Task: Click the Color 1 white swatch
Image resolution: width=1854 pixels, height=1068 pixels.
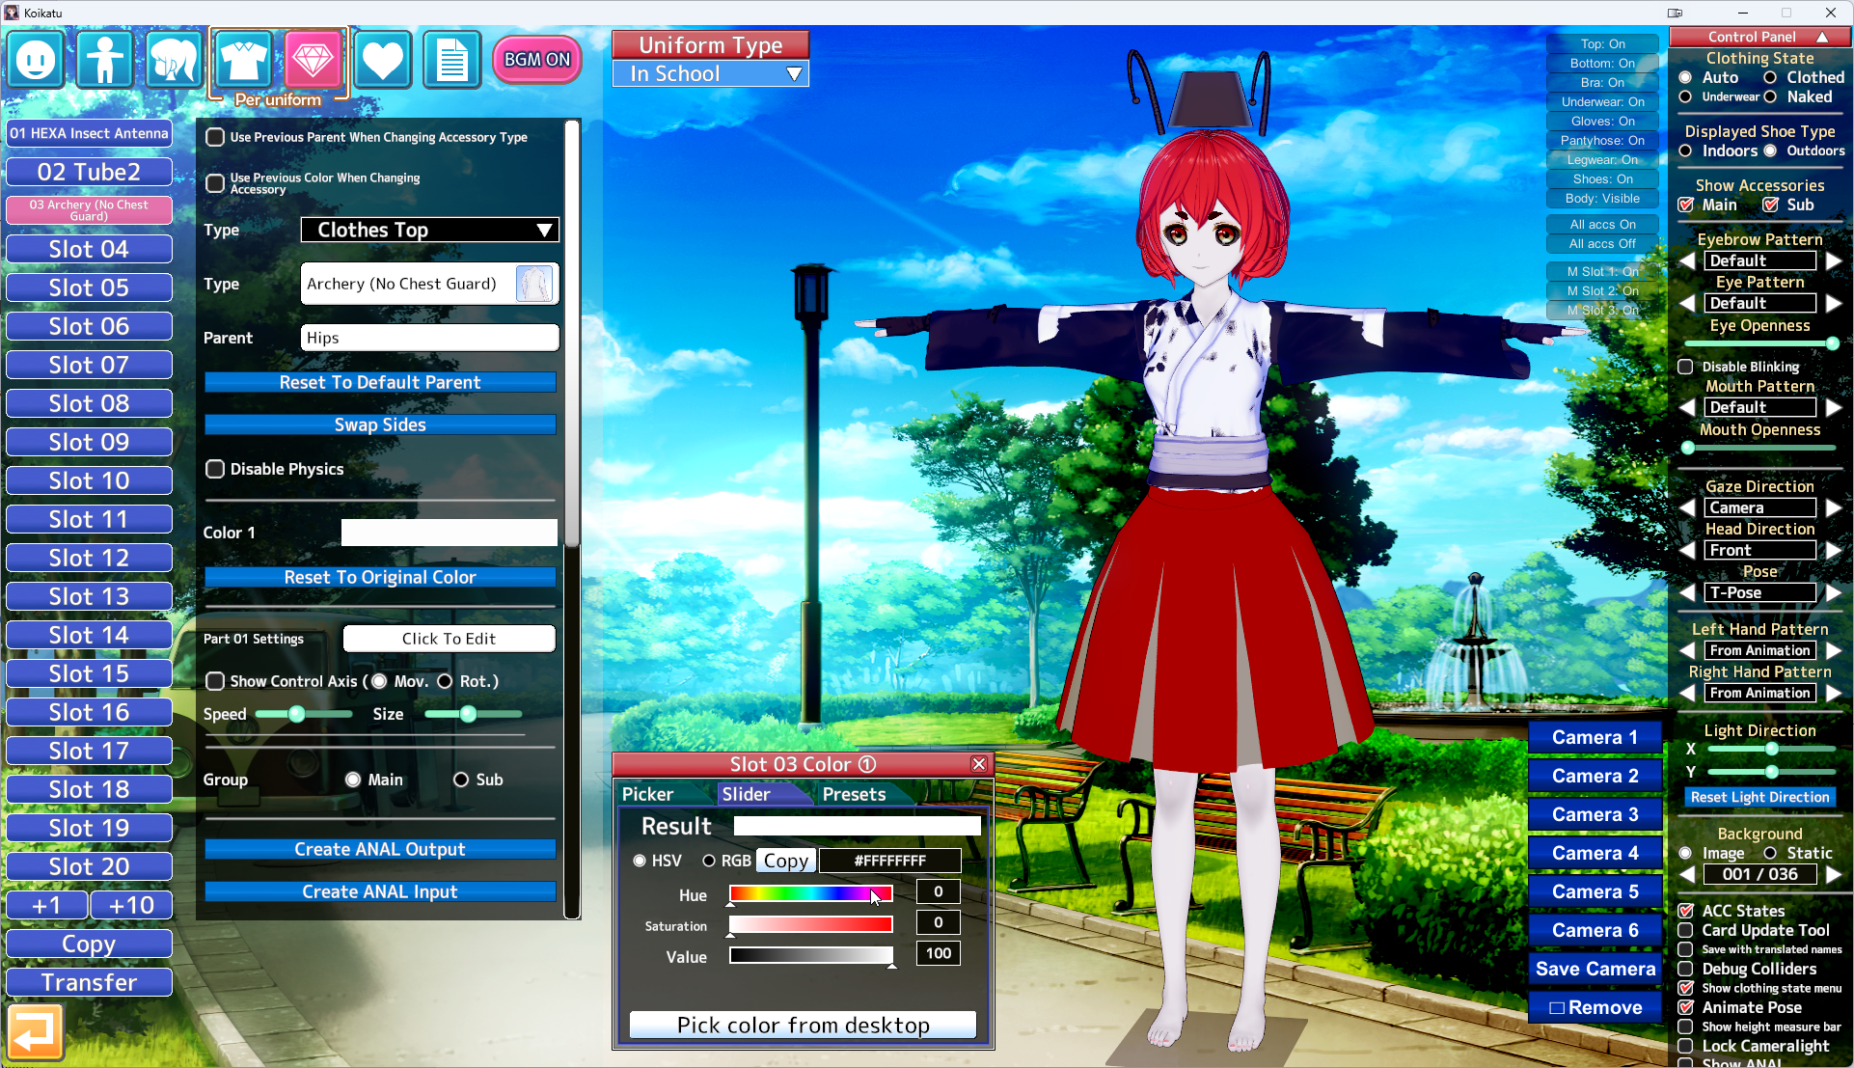Action: tap(450, 533)
